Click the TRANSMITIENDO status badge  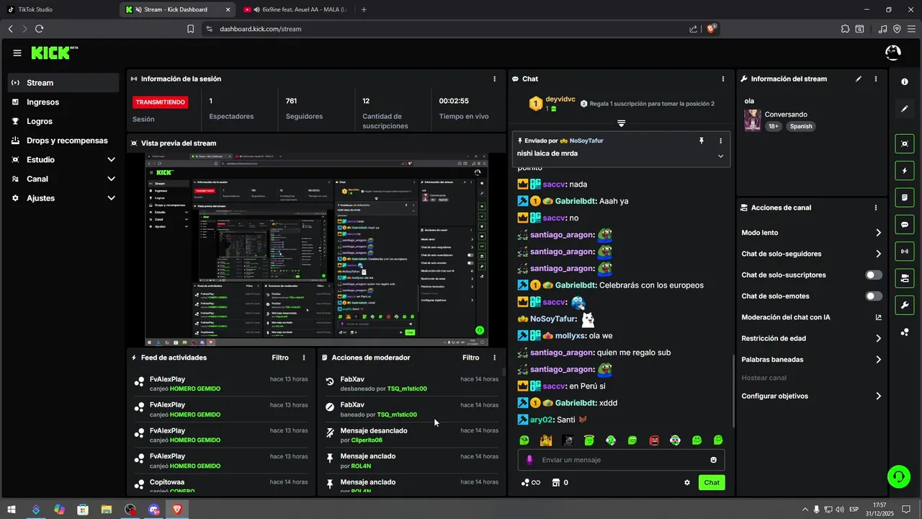(x=160, y=102)
